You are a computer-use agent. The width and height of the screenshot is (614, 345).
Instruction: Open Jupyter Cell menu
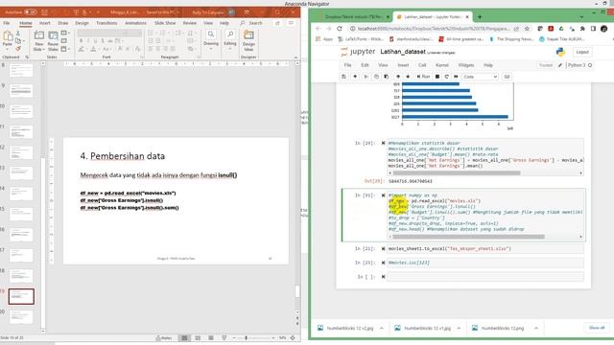422,65
